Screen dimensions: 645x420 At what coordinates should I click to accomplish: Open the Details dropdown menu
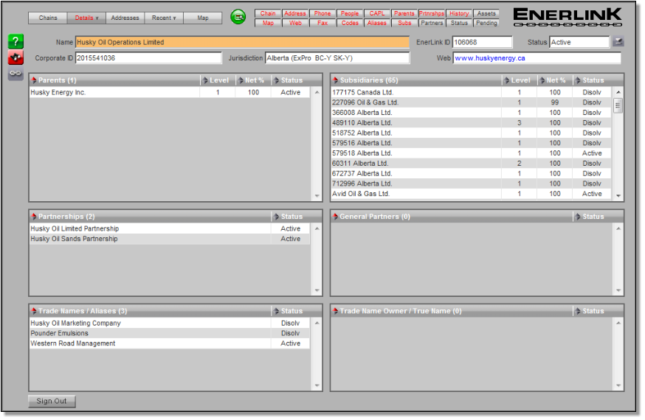coord(86,18)
